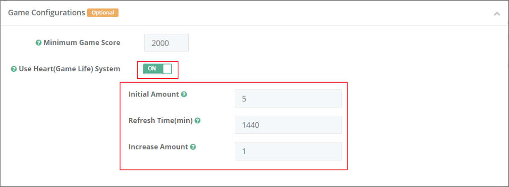Screen dimensions: 509x187
Task: Click empty area of the panel header bar
Action: [299, 13]
